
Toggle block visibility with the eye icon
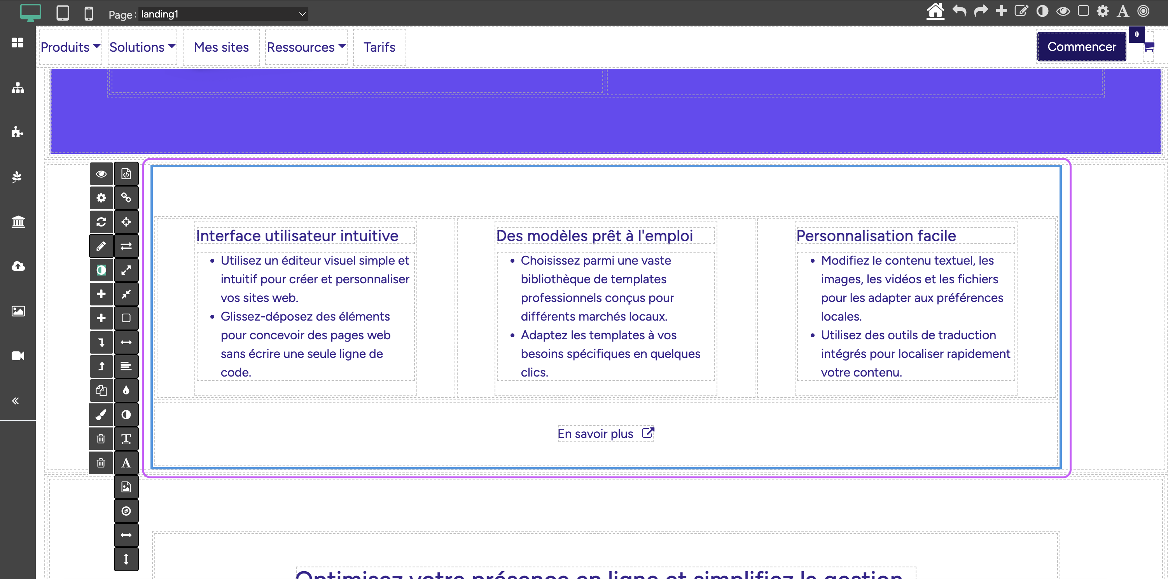101,174
